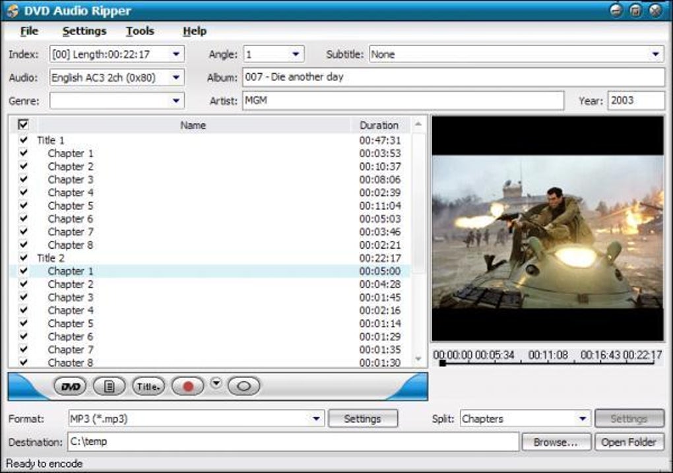
Task: Click the 00:22:17 duration in the list
Action: [x=380, y=258]
